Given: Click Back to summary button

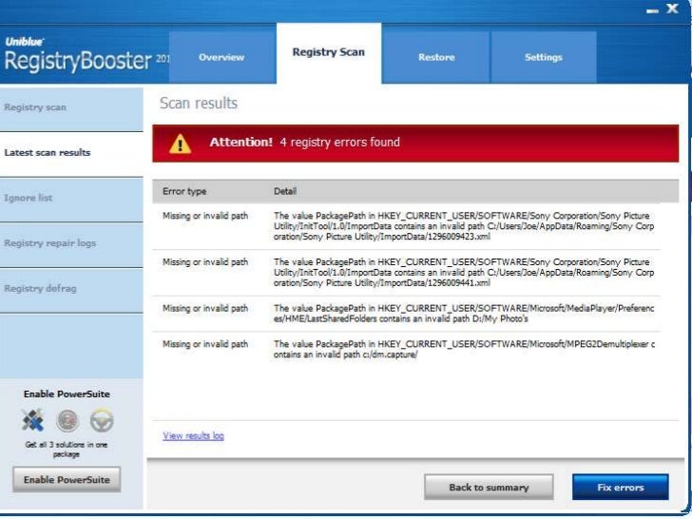Looking at the screenshot, I should click(489, 488).
